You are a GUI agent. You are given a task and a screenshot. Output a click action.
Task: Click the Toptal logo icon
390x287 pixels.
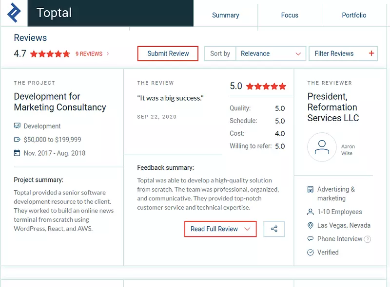(x=14, y=13)
